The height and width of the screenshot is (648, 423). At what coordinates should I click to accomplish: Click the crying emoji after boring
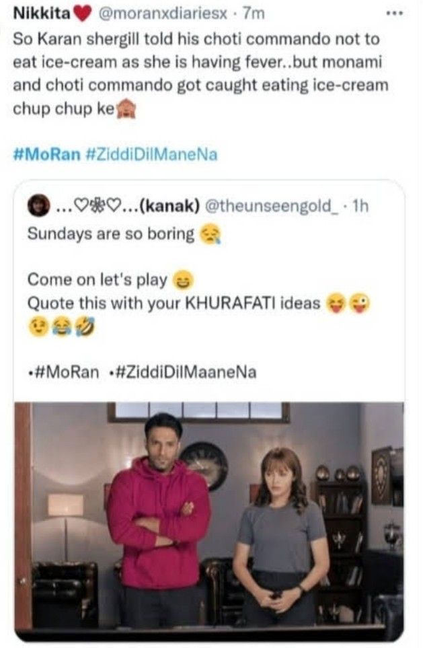210,235
